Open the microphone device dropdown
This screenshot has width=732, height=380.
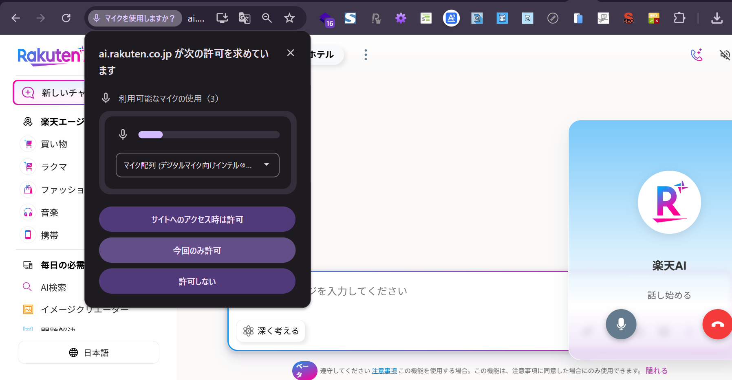coord(198,165)
